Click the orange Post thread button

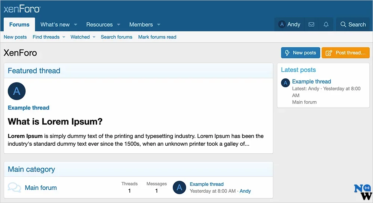(x=346, y=53)
